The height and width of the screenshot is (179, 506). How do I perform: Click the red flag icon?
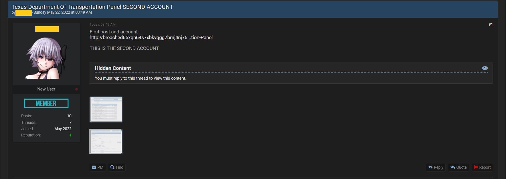coord(476,167)
